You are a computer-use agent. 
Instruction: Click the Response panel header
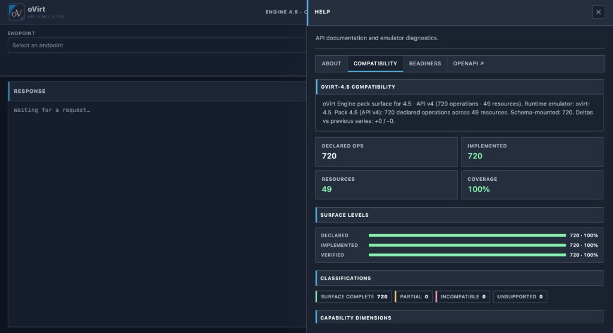[157, 91]
